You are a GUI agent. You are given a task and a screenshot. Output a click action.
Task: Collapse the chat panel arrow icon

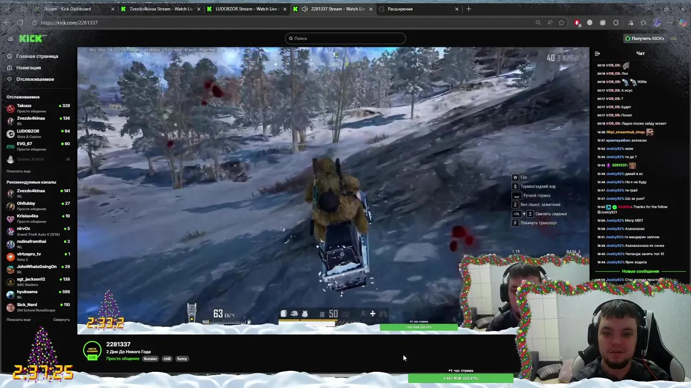point(597,53)
